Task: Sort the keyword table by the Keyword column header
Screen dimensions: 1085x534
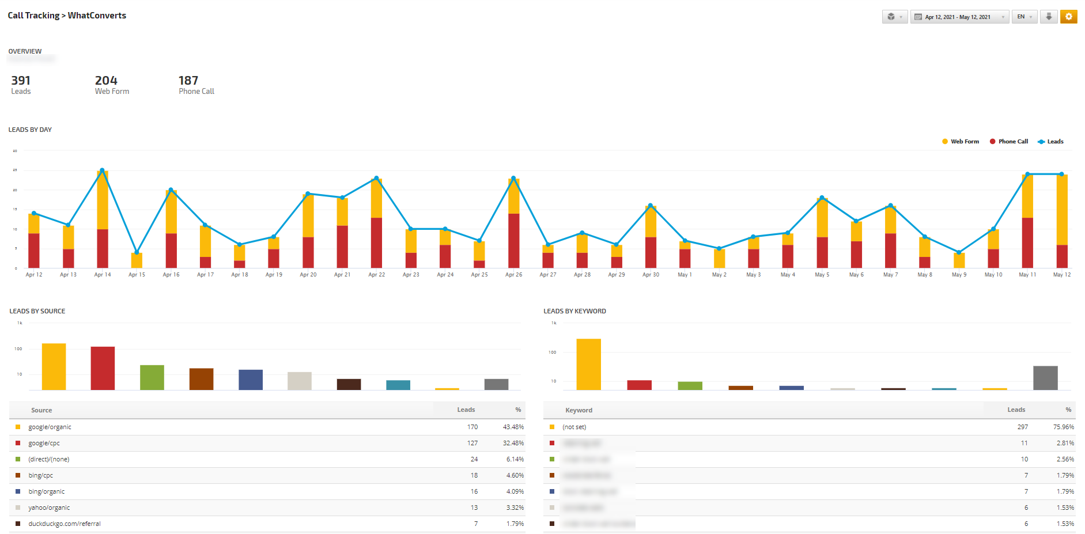Action: (x=579, y=410)
